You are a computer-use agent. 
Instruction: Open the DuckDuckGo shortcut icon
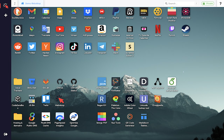click(18, 12)
